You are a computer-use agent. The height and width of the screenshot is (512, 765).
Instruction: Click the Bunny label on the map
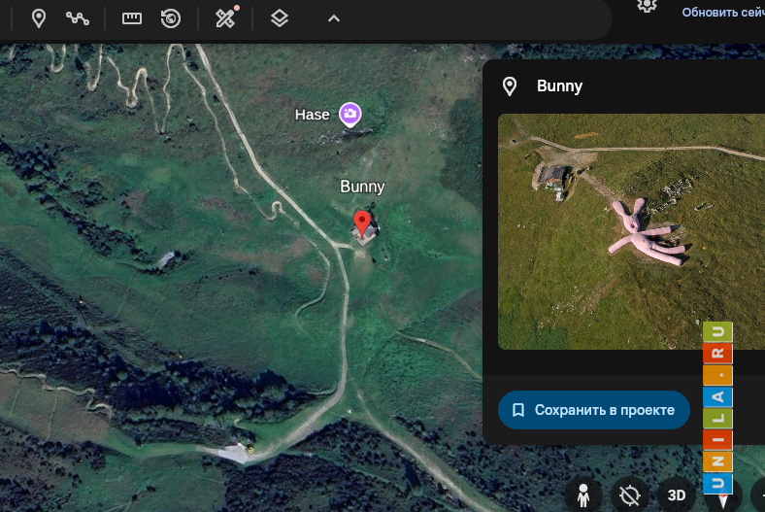pos(362,187)
